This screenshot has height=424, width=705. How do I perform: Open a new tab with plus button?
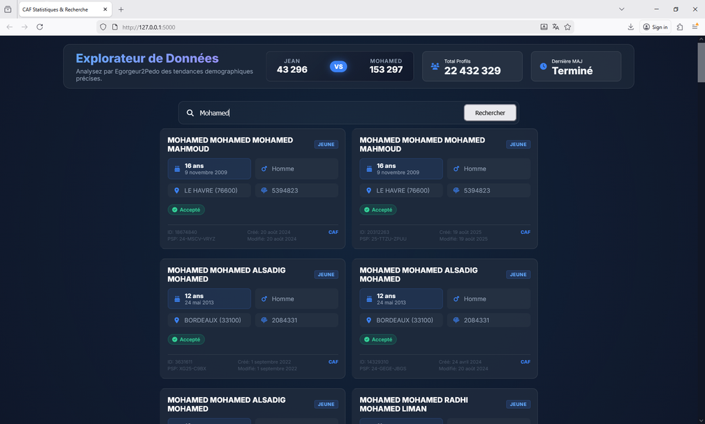pos(121,9)
